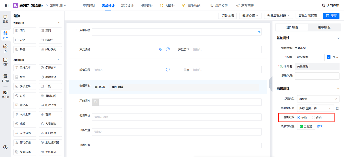Expand the 模板设置 dropdown

coord(250,16)
